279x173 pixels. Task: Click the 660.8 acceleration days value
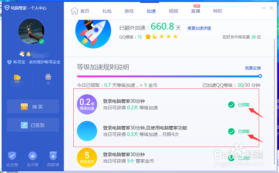[162, 26]
